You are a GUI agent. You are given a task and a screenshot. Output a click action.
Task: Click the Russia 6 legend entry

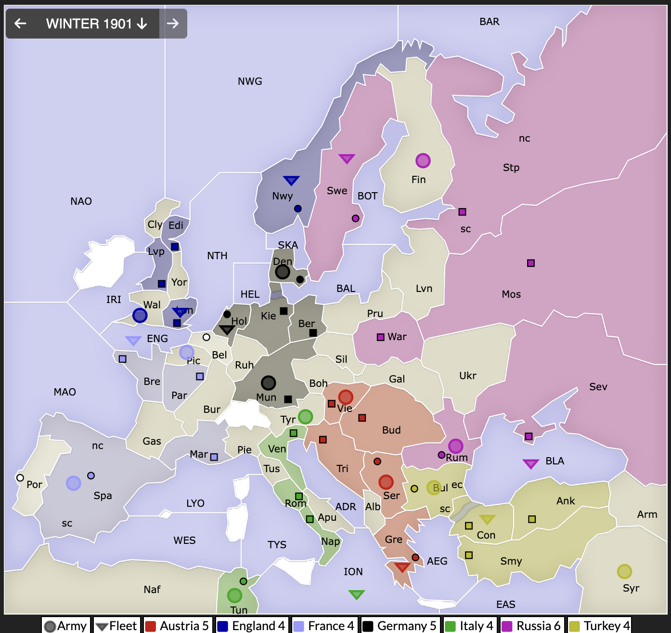[532, 625]
